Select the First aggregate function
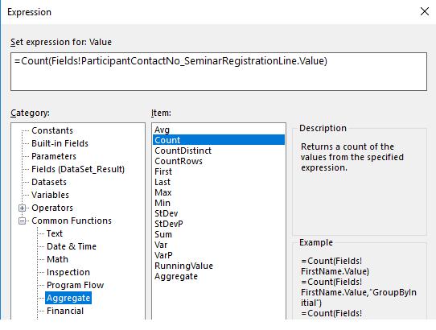This screenshot has width=436, height=330. [163, 171]
